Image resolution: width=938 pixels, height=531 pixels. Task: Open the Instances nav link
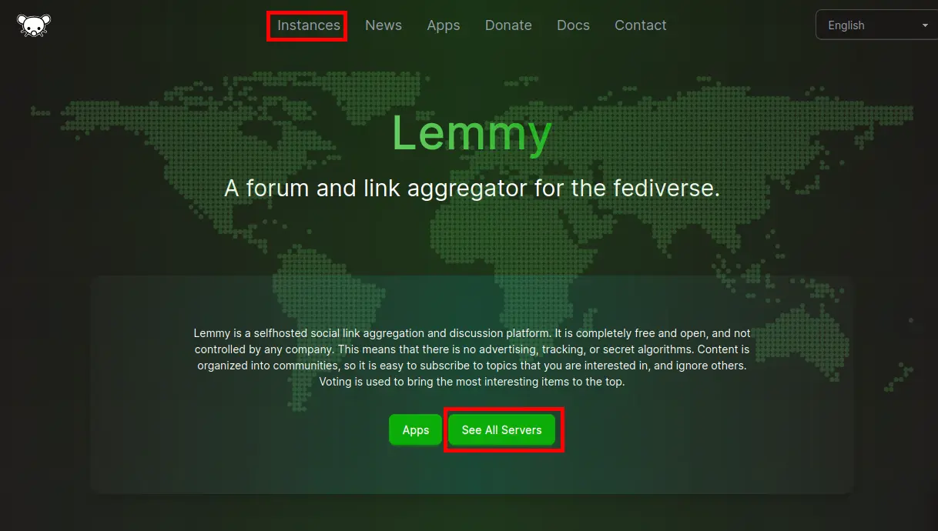308,25
